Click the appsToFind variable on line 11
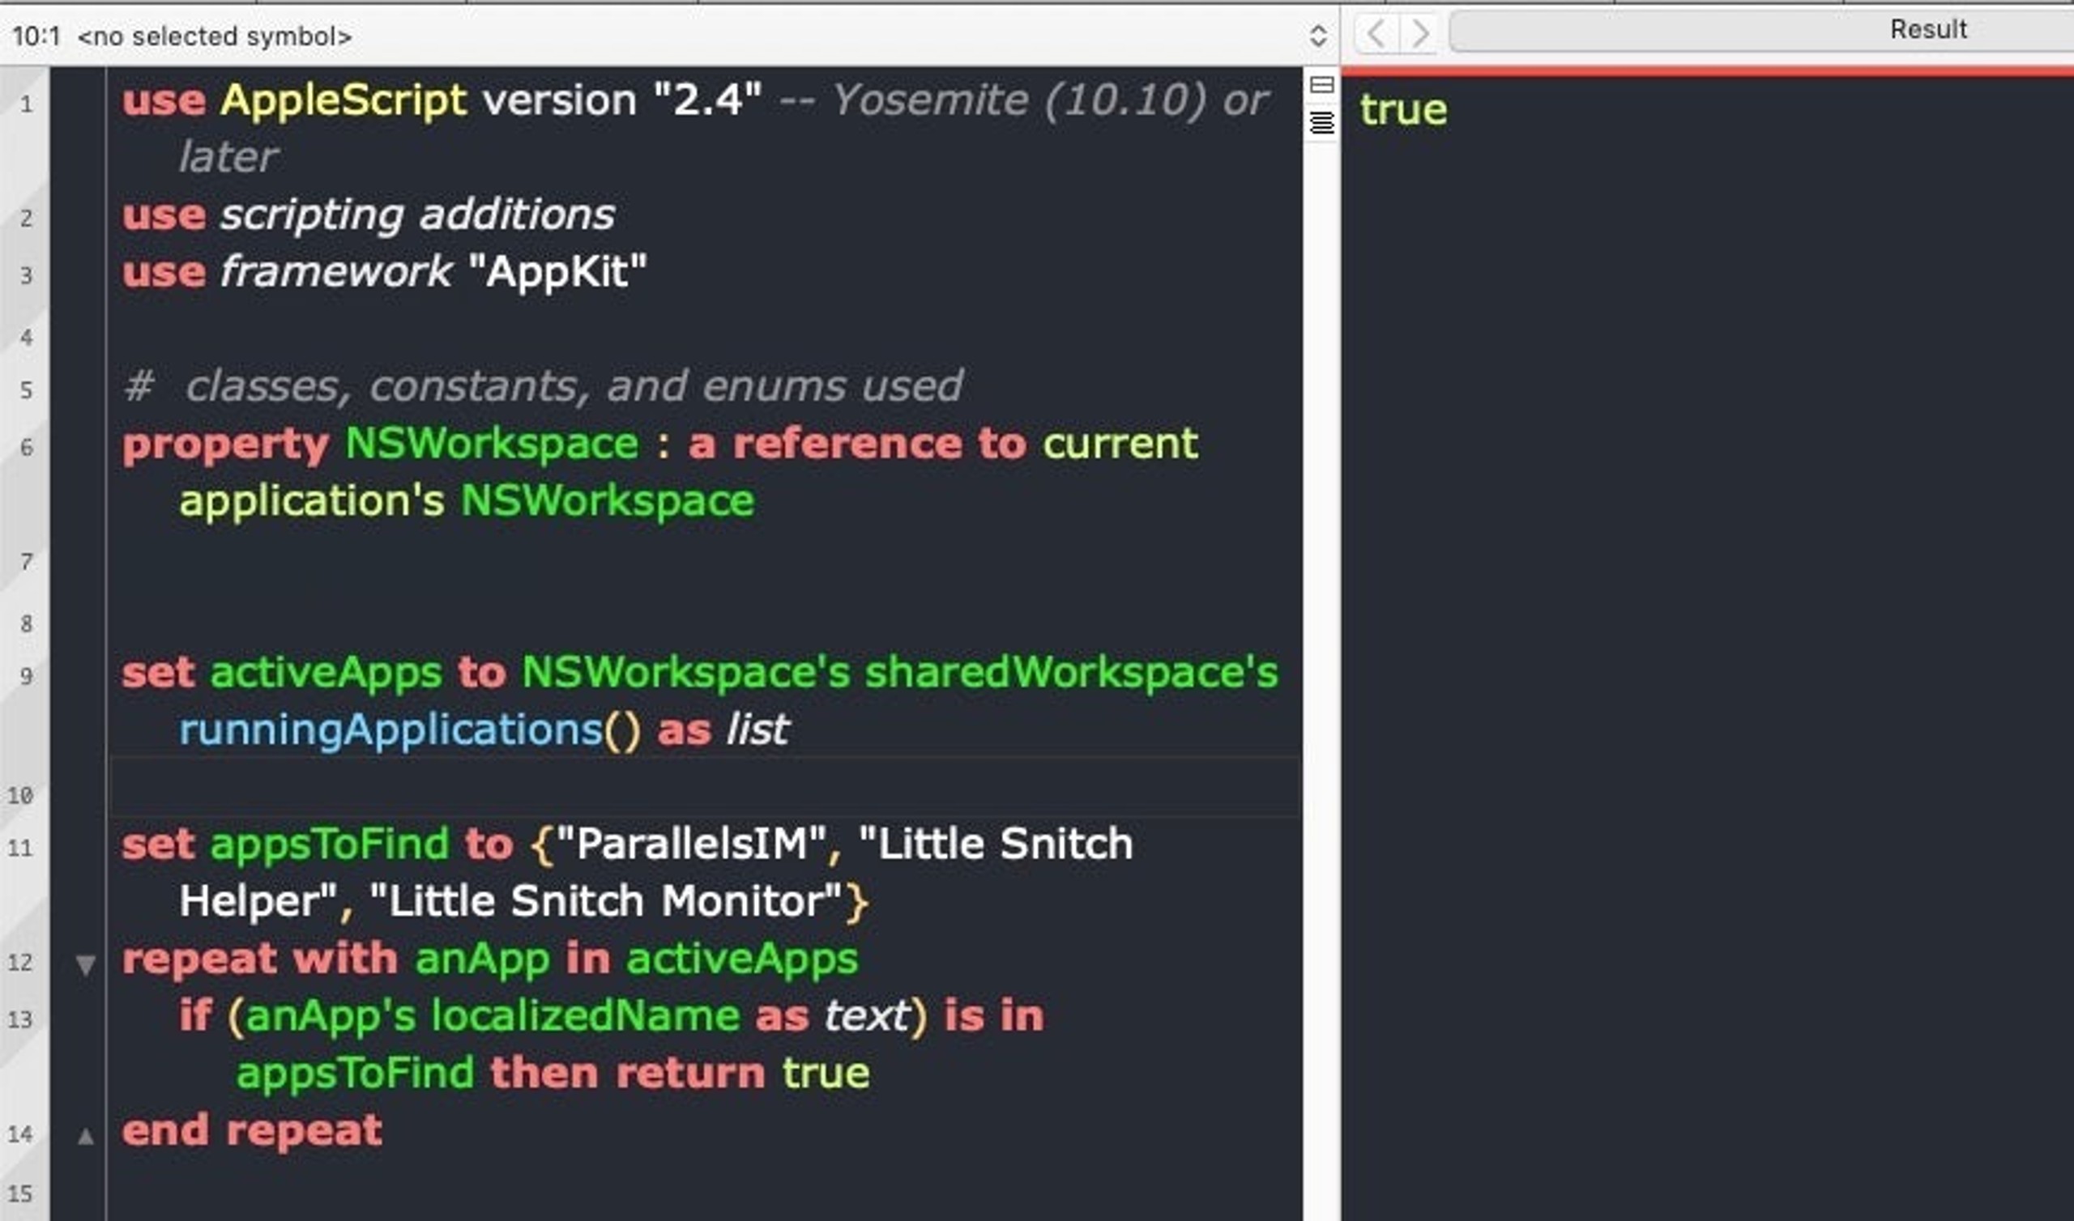The height and width of the screenshot is (1221, 2074). tap(329, 845)
